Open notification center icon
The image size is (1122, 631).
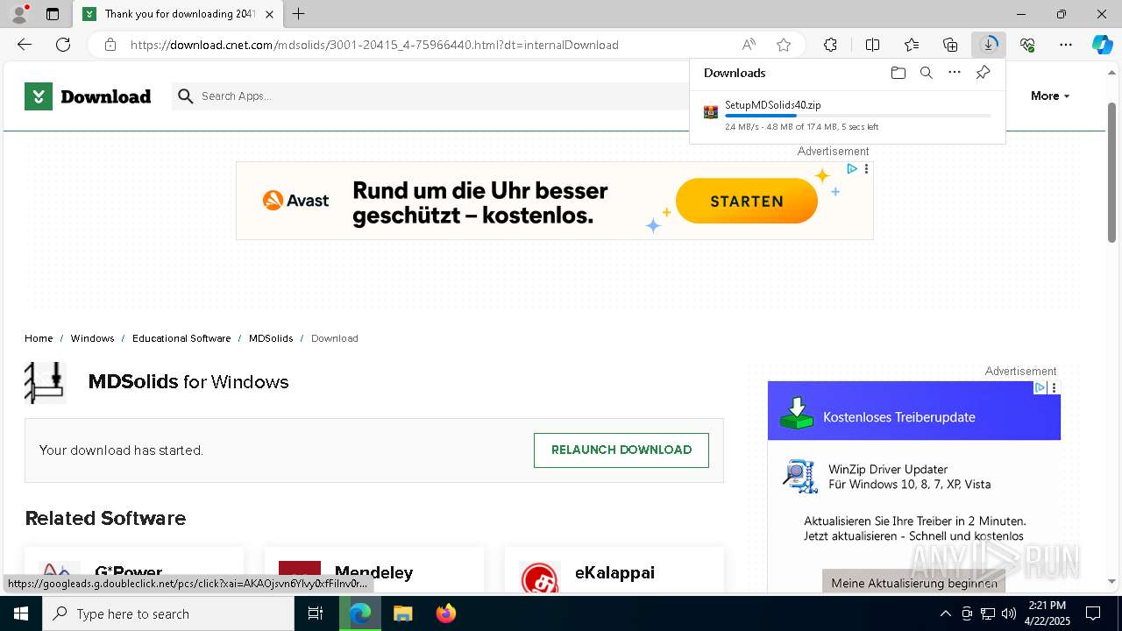click(x=1093, y=613)
